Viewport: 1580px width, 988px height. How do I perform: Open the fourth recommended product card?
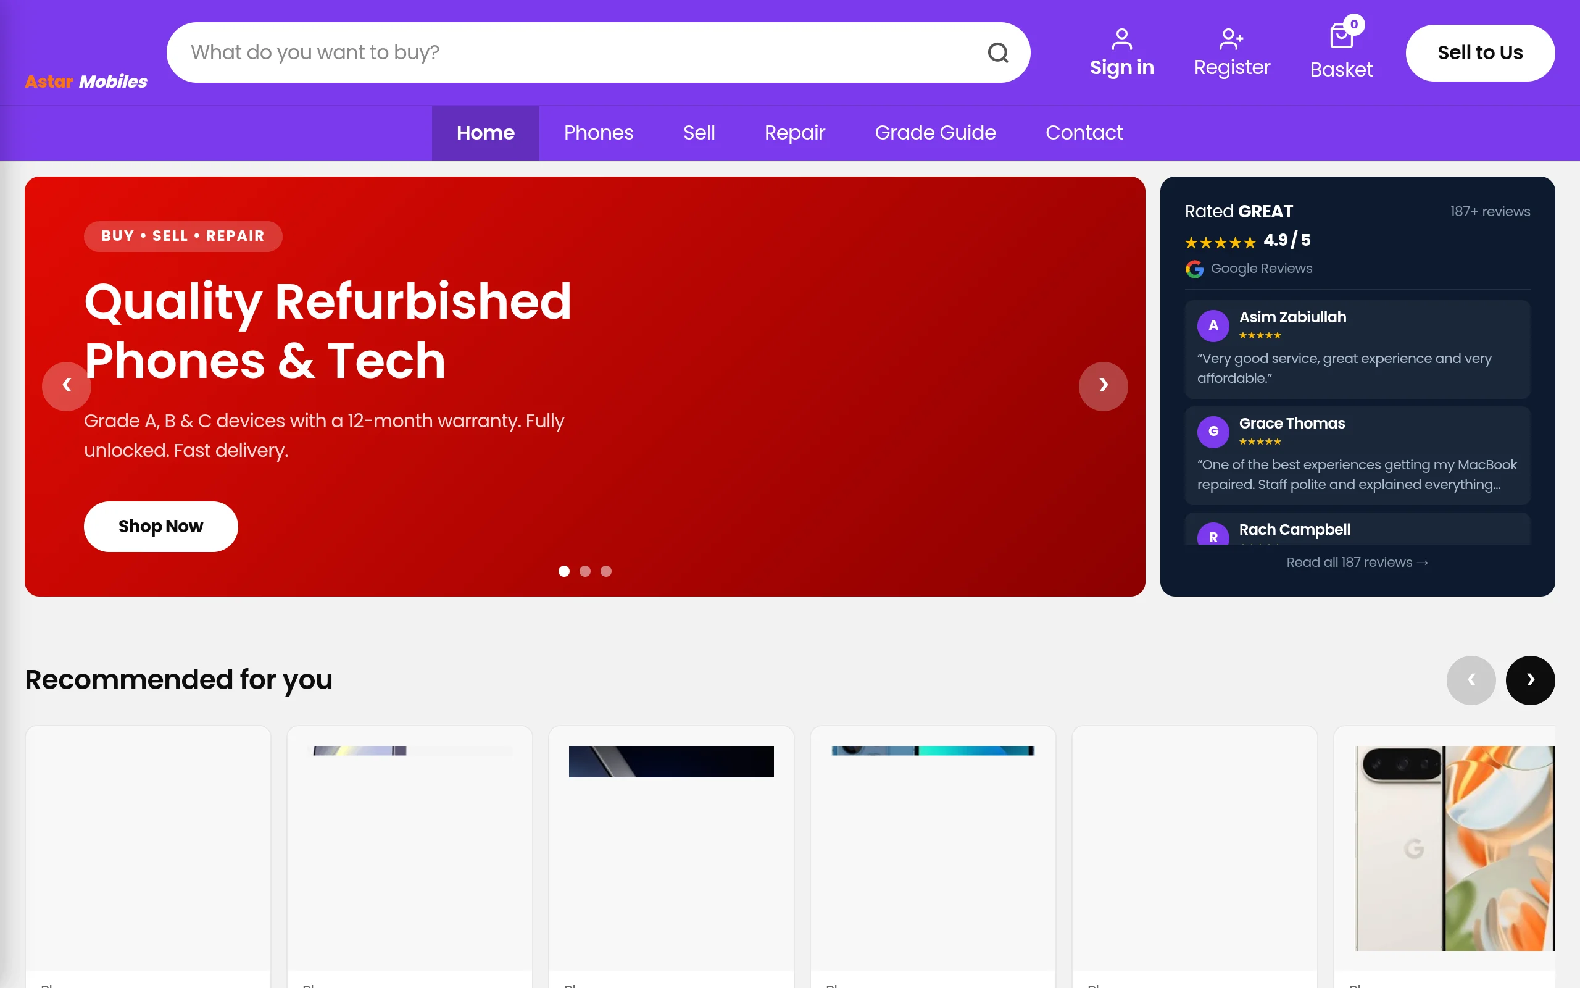click(x=933, y=856)
